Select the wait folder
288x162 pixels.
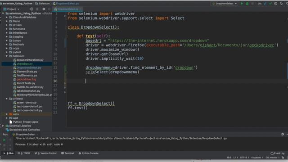(x=15, y=118)
